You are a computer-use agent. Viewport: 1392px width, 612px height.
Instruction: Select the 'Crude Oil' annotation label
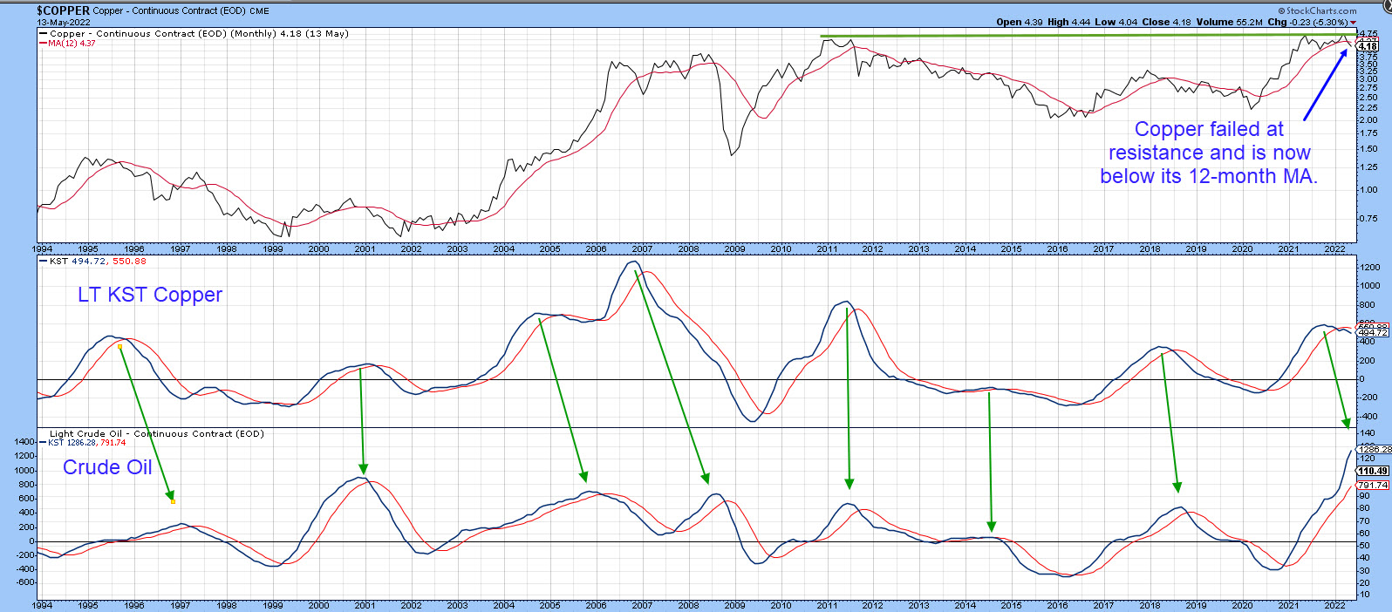pos(107,467)
